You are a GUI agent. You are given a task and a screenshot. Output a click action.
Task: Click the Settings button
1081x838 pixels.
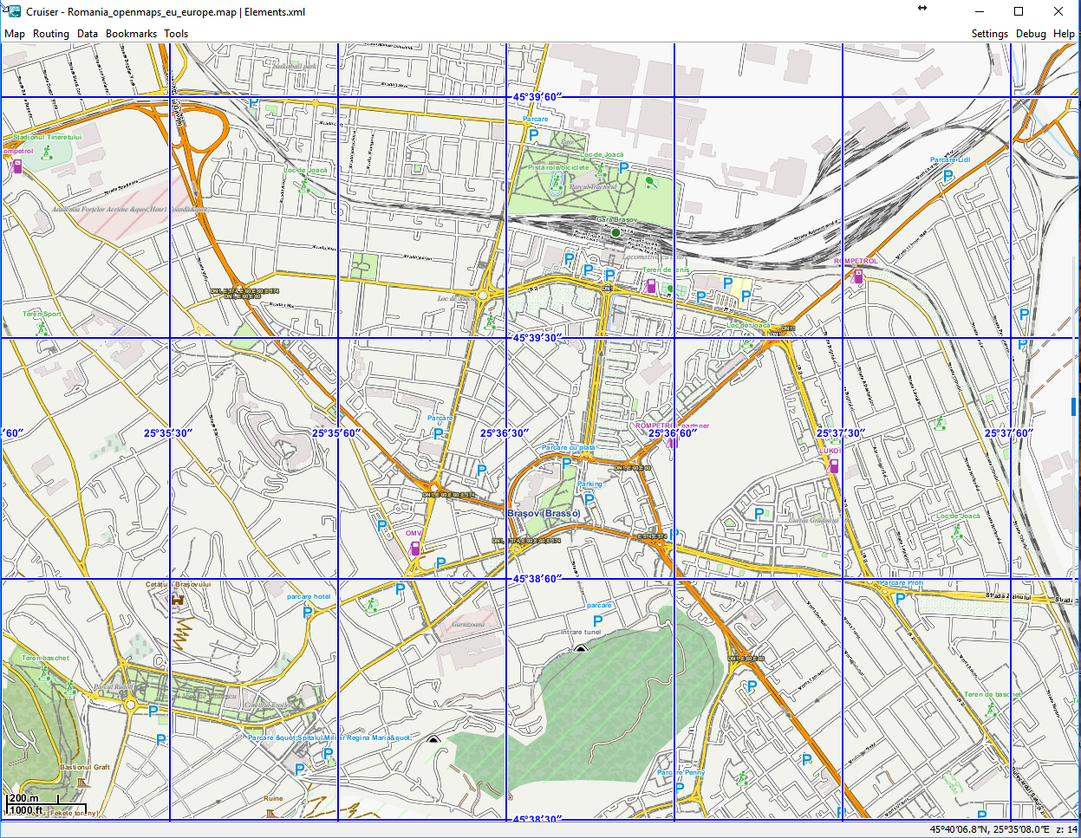click(989, 34)
